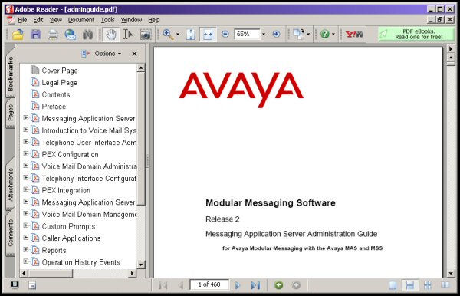Open the Help icon dropdown arrow
The height and width of the screenshot is (296, 460).
333,35
